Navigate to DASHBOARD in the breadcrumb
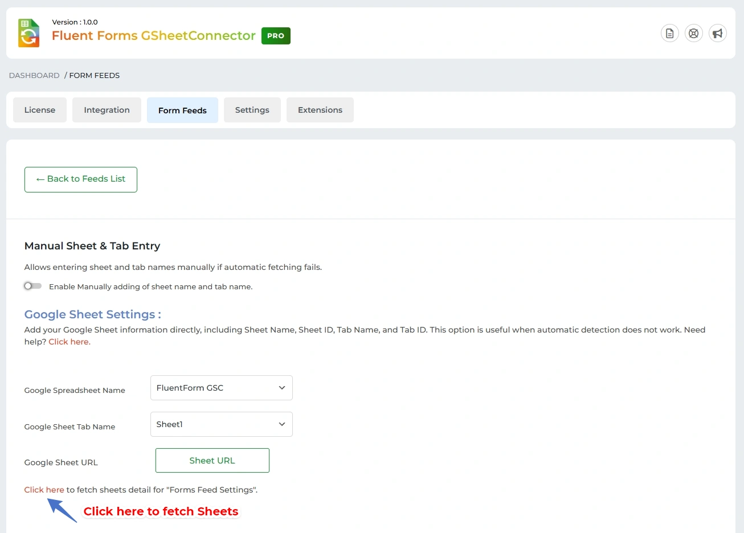Image resolution: width=744 pixels, height=533 pixels. click(34, 75)
